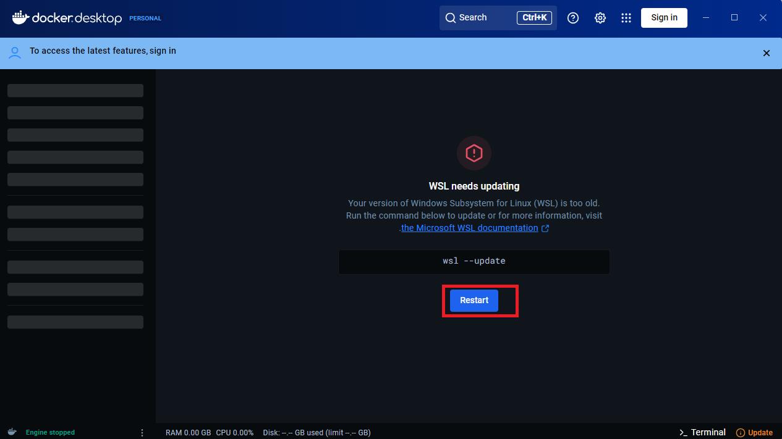Image resolution: width=782 pixels, height=439 pixels.
Task: Open the help menu question mark icon
Action: pyautogui.click(x=573, y=18)
